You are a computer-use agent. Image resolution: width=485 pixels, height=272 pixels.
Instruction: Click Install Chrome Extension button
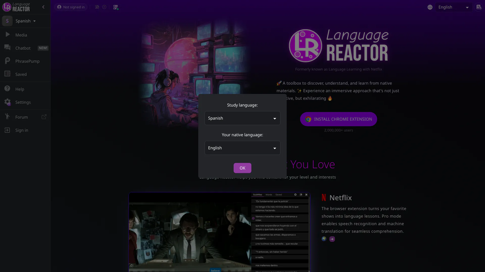338,119
